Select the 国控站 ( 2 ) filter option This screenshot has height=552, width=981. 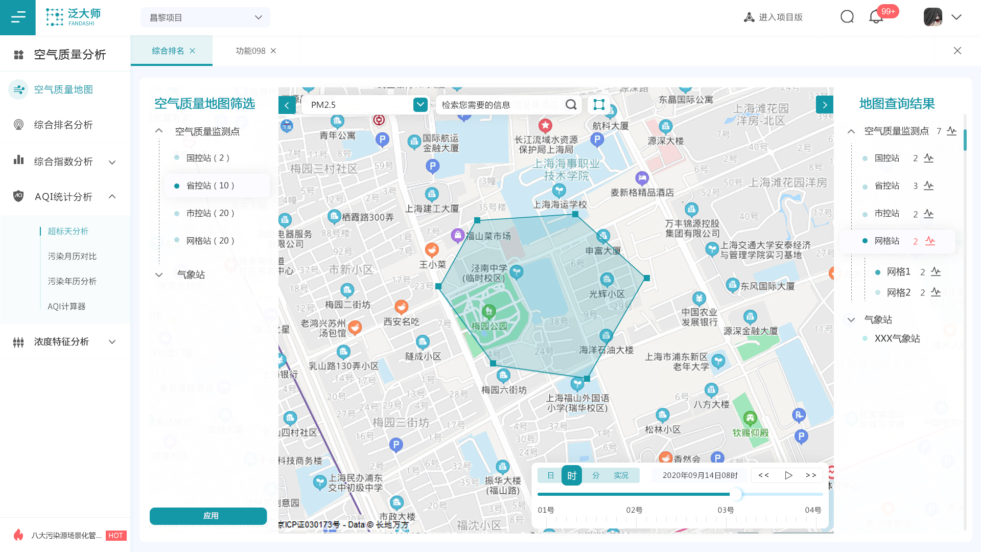click(x=207, y=158)
